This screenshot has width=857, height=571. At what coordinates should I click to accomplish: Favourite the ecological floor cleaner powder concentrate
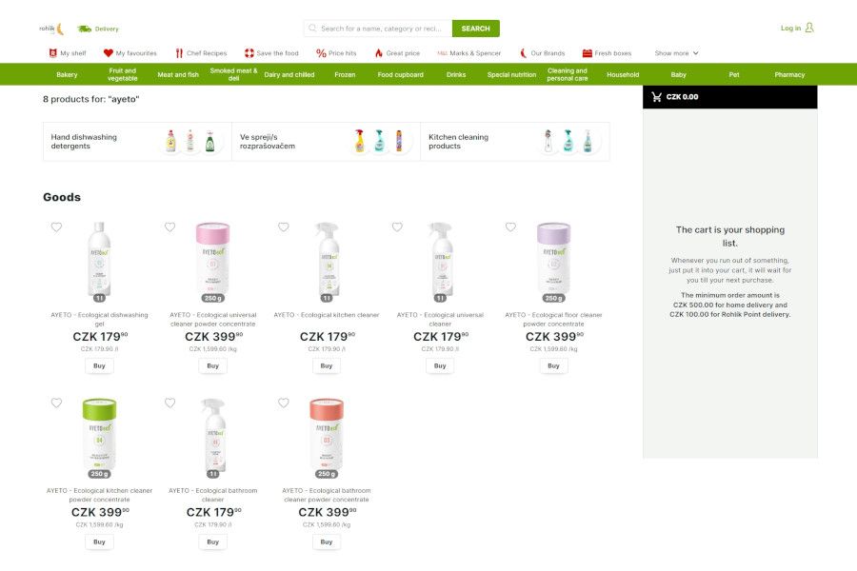(x=510, y=227)
